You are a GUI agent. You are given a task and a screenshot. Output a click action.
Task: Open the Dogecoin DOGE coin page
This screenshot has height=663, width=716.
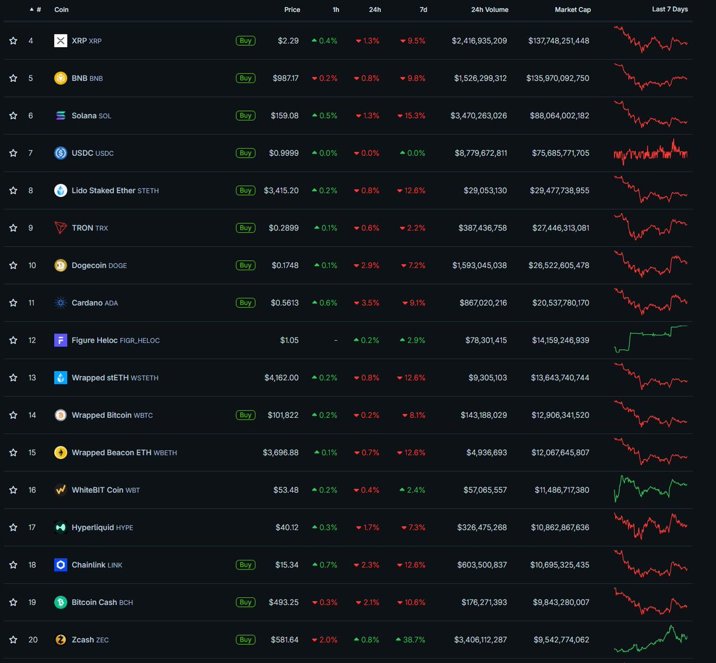[99, 266]
